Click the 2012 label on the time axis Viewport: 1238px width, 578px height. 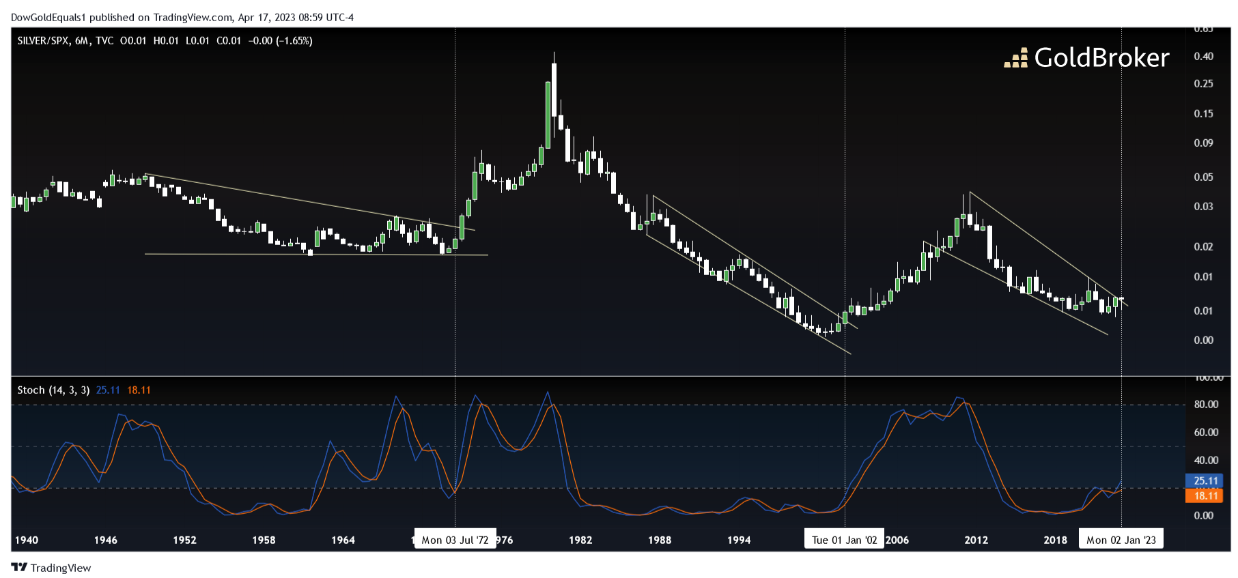[x=976, y=540]
